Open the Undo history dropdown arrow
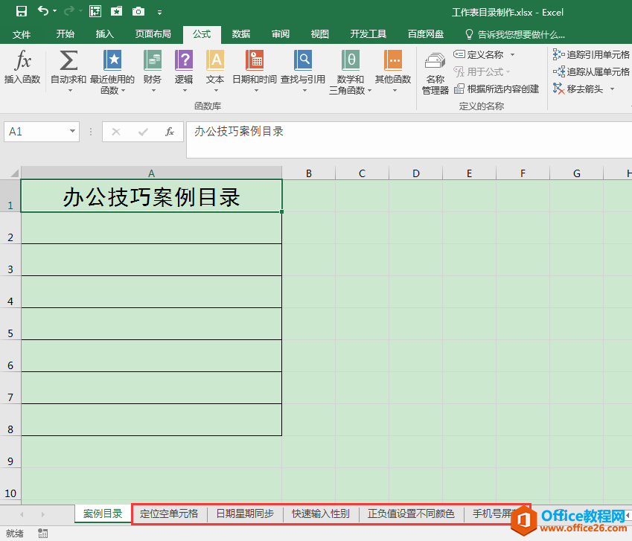This screenshot has height=541, width=632. tap(54, 11)
